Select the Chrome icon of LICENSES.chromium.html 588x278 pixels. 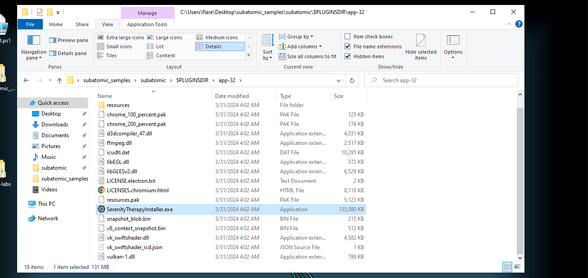[x=101, y=190]
